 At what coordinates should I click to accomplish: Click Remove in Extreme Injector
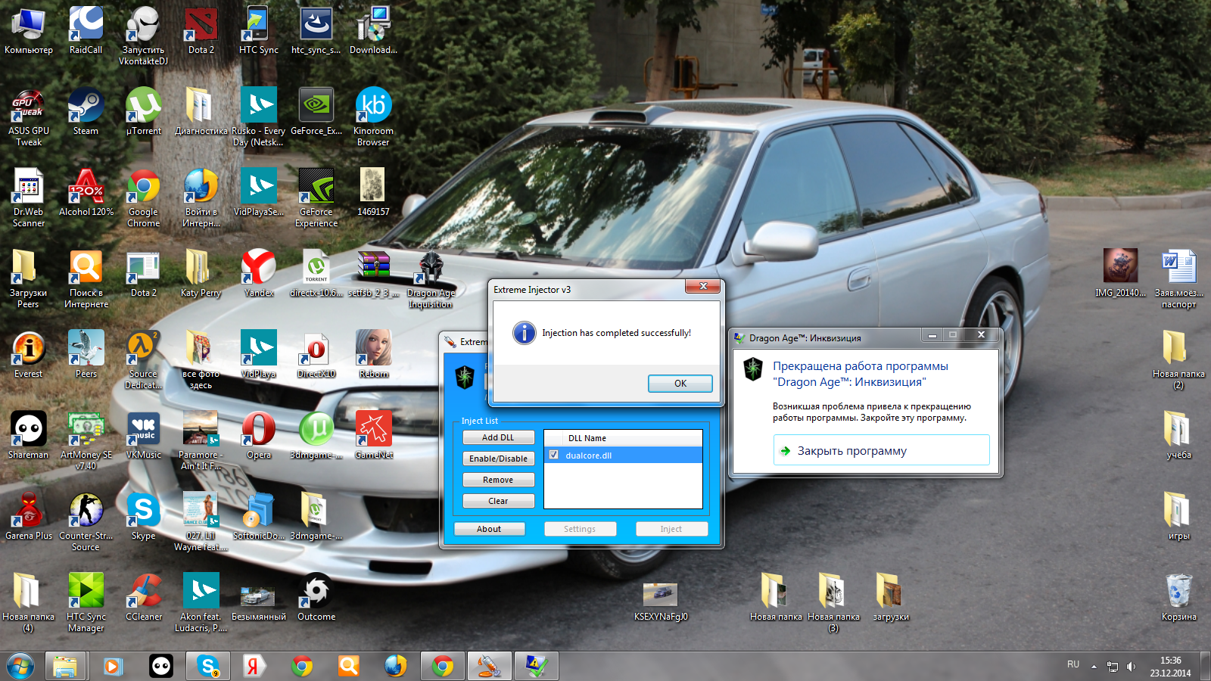pos(498,480)
